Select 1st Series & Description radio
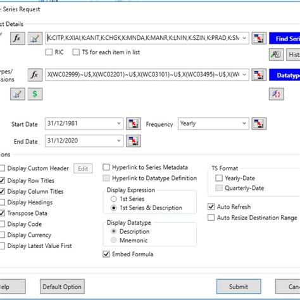Image resolution: width=300 pixels, height=300 pixels. pos(113,208)
